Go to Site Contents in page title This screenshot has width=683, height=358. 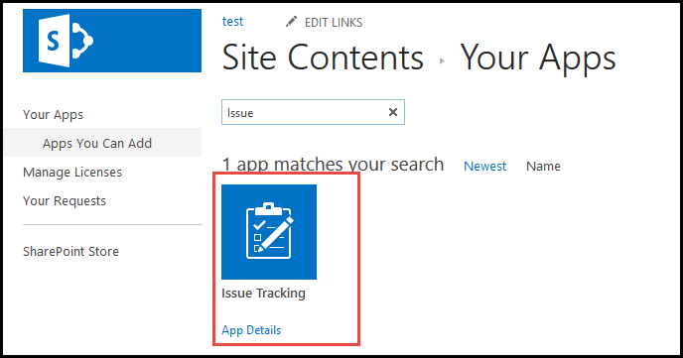(323, 58)
